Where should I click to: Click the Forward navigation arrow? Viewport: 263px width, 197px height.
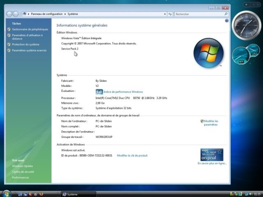click(16, 14)
